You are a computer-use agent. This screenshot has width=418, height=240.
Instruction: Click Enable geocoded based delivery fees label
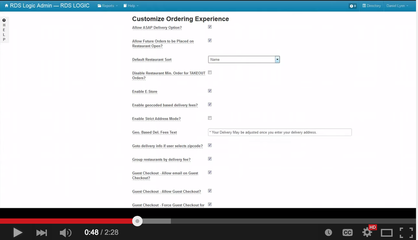pos(165,105)
